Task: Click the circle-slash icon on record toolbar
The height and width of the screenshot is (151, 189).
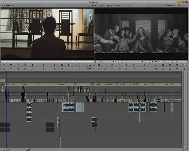Action: (x=170, y=69)
